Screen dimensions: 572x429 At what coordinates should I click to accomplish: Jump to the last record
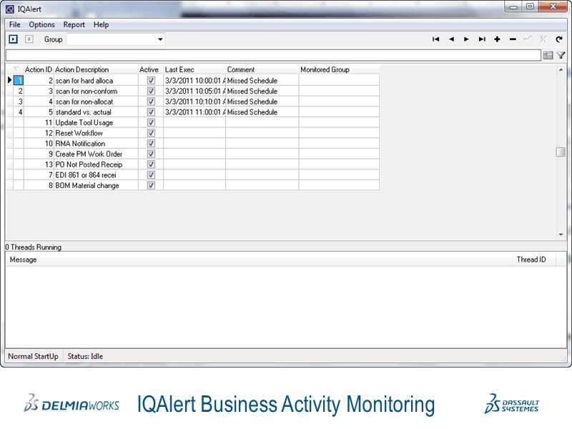click(482, 39)
